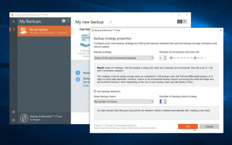Screen dimensions: 232x145
Task: Increase number of backup chains to keep
Action: point(165,100)
